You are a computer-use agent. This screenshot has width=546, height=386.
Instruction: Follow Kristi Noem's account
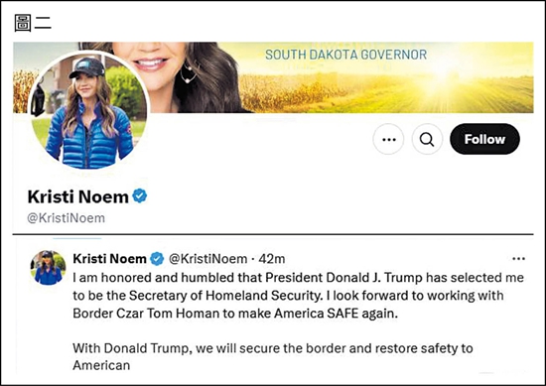pyautogui.click(x=484, y=139)
